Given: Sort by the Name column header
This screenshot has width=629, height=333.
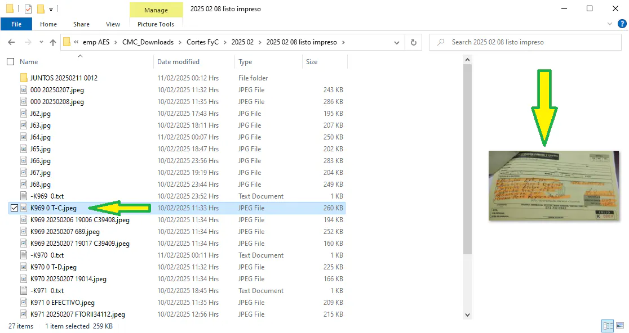Looking at the screenshot, I should [29, 62].
